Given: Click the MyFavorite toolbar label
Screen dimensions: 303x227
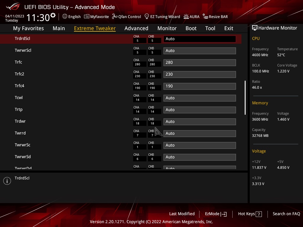Looking at the screenshot, I should [x=99, y=17].
